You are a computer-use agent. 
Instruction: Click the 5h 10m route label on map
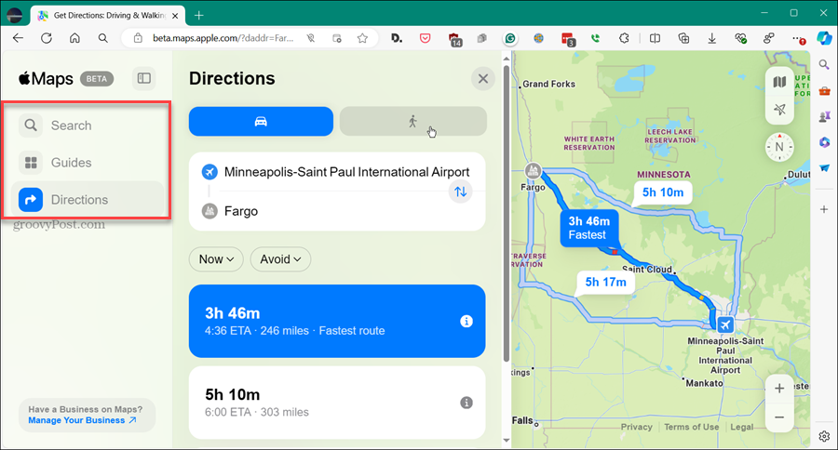[x=663, y=192]
